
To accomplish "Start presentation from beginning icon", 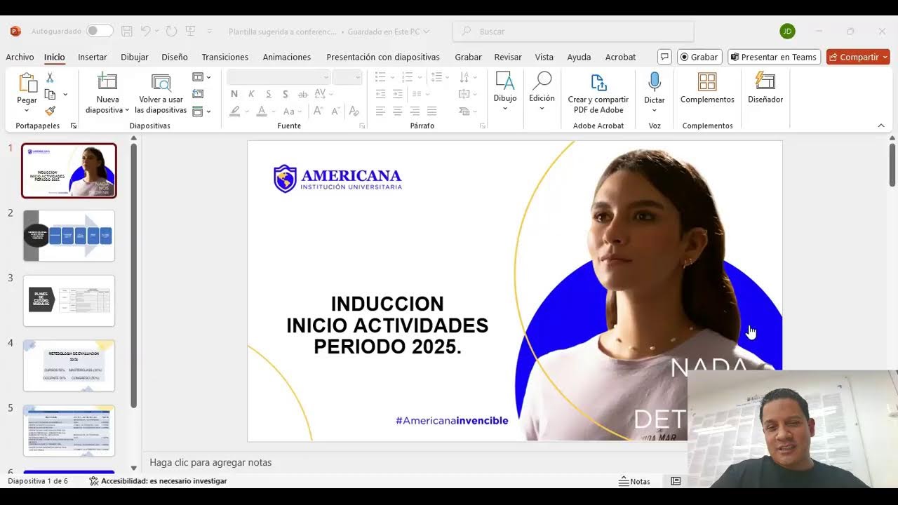I will (190, 31).
